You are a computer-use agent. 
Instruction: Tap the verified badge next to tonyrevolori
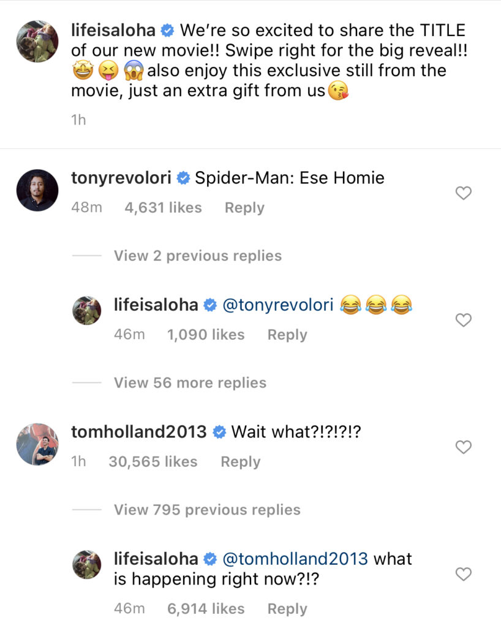(183, 178)
